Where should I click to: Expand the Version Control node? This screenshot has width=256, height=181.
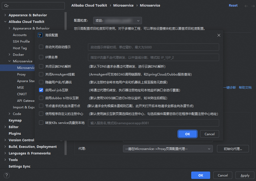pos(5,140)
